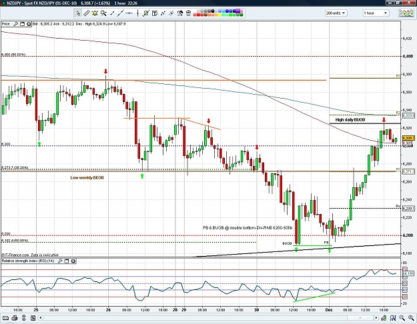Click the green icon beside the scrollbar

click(384, 318)
